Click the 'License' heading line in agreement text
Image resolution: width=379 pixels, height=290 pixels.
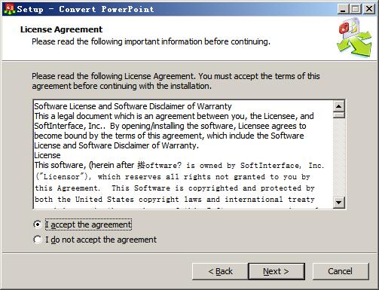tap(47, 155)
